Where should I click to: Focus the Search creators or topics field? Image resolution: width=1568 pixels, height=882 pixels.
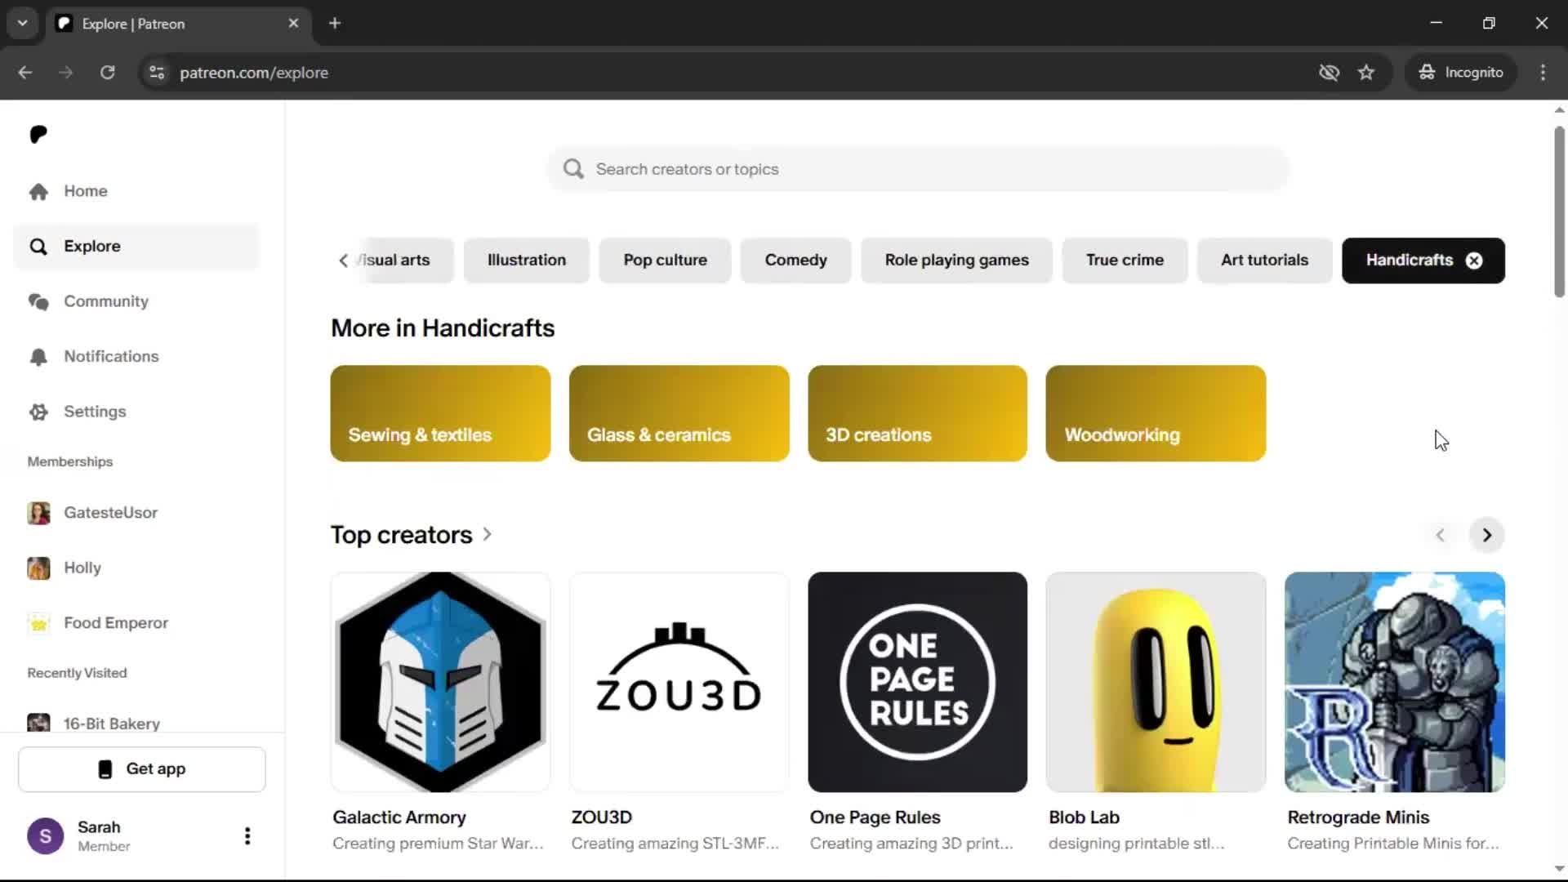pos(918,169)
